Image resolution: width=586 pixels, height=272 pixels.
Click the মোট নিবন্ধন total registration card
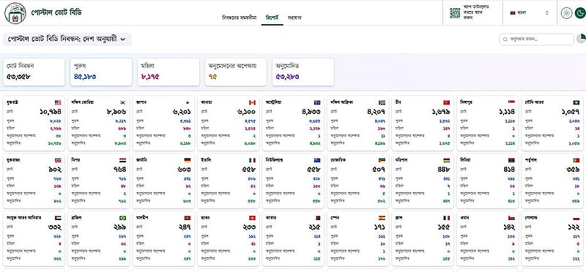(34, 72)
